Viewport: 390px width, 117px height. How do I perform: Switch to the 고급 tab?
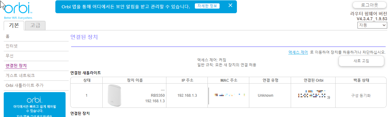[x=35, y=26]
